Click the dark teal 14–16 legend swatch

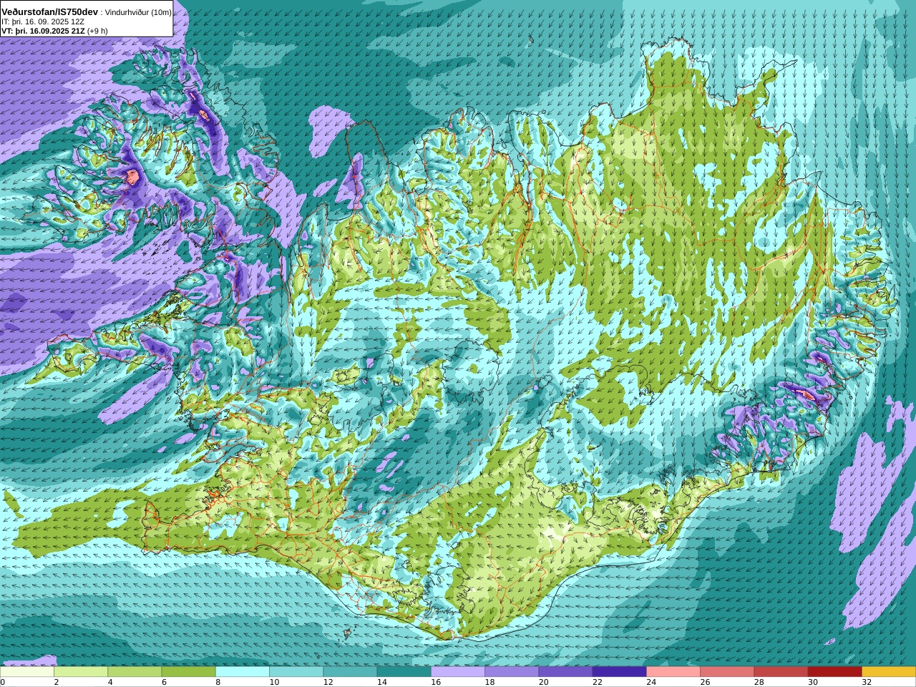point(404,672)
